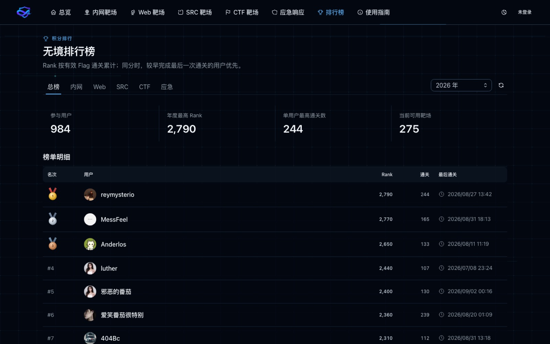Open user Anderlos's name
550x344 pixels.
(113, 244)
